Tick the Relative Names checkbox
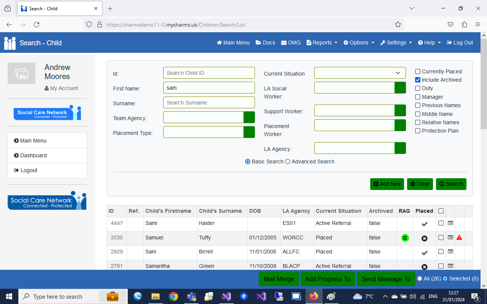Screen dimensions: 487x304 418,122
